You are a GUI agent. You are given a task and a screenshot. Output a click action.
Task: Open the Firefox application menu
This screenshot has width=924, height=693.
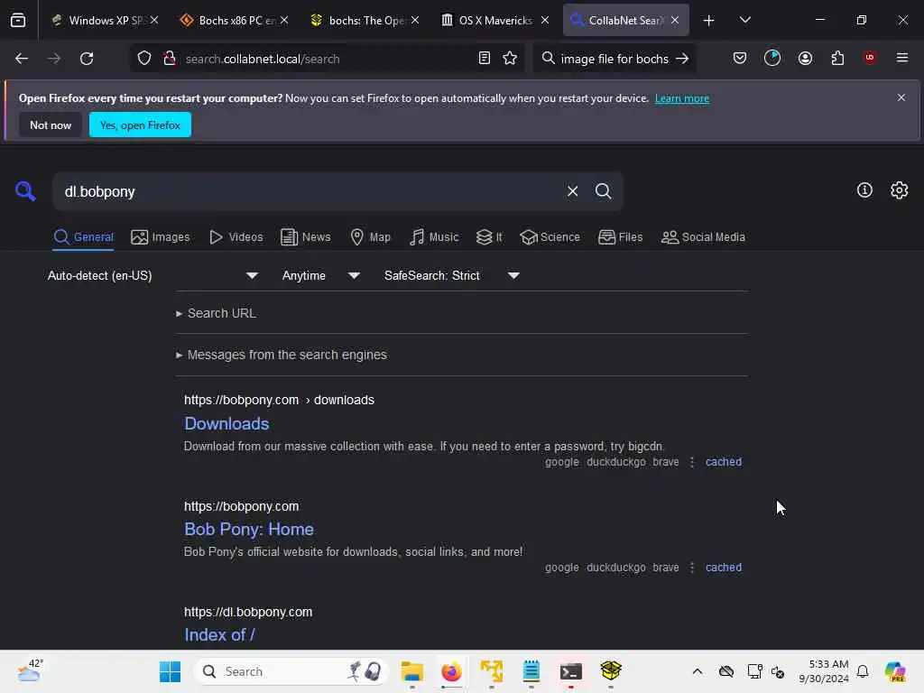(x=902, y=58)
